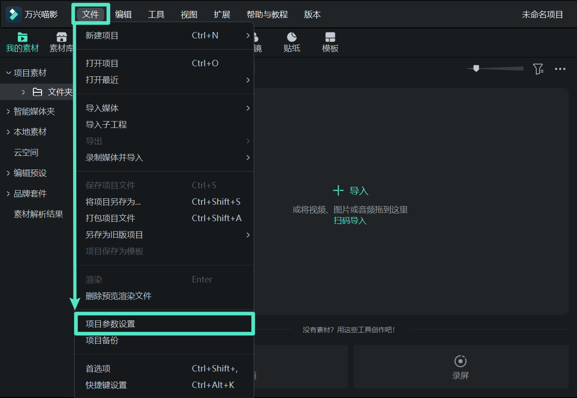Open the 文件 menu
Screen dimensions: 577x398
[90, 15]
